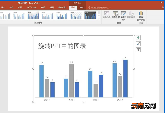Click the top-left chart resize handle

33,36
